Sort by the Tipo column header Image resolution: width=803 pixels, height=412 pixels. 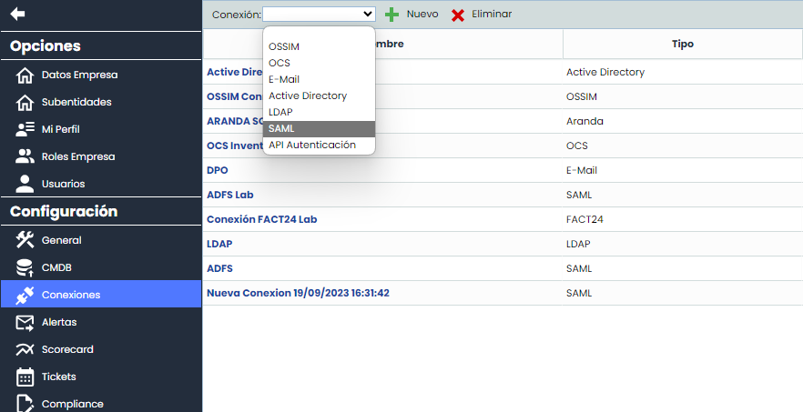pos(682,44)
